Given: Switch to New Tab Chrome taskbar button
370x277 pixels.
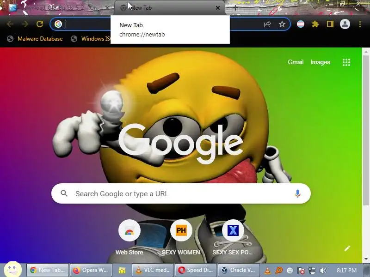Looking at the screenshot, I should click(x=48, y=270).
